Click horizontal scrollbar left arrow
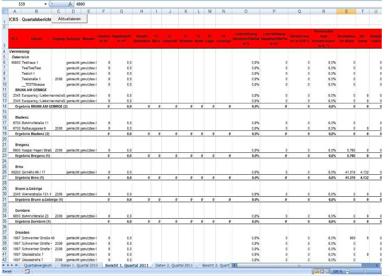Screen dimensions: 389x276 point(234,265)
